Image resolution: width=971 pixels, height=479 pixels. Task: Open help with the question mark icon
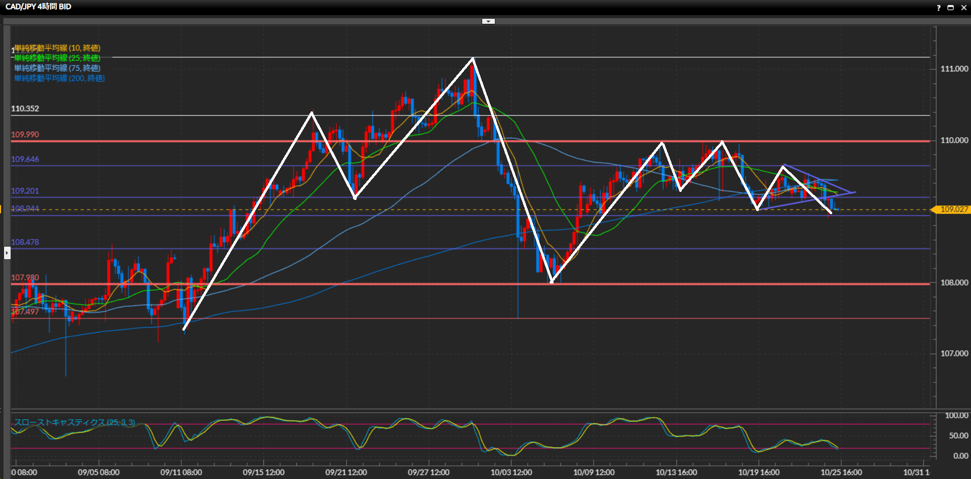(938, 8)
